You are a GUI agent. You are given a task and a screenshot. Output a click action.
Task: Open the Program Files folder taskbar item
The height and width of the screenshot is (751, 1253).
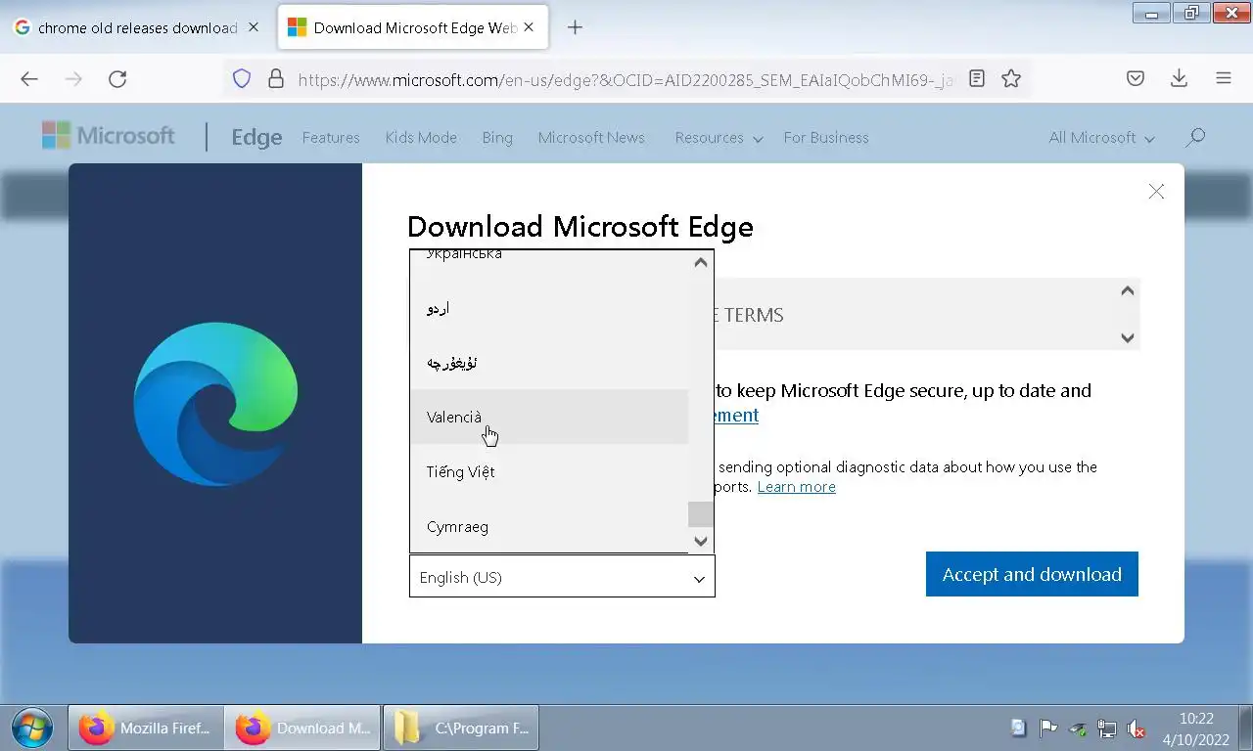(x=461, y=728)
